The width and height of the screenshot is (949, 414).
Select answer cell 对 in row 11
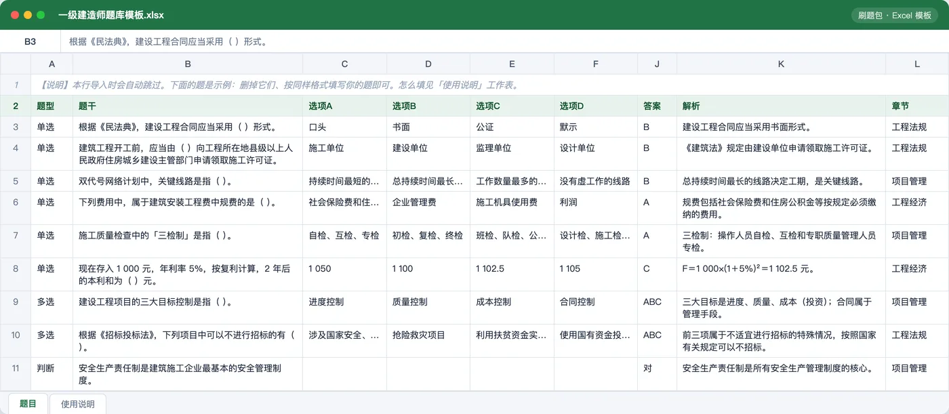point(657,373)
